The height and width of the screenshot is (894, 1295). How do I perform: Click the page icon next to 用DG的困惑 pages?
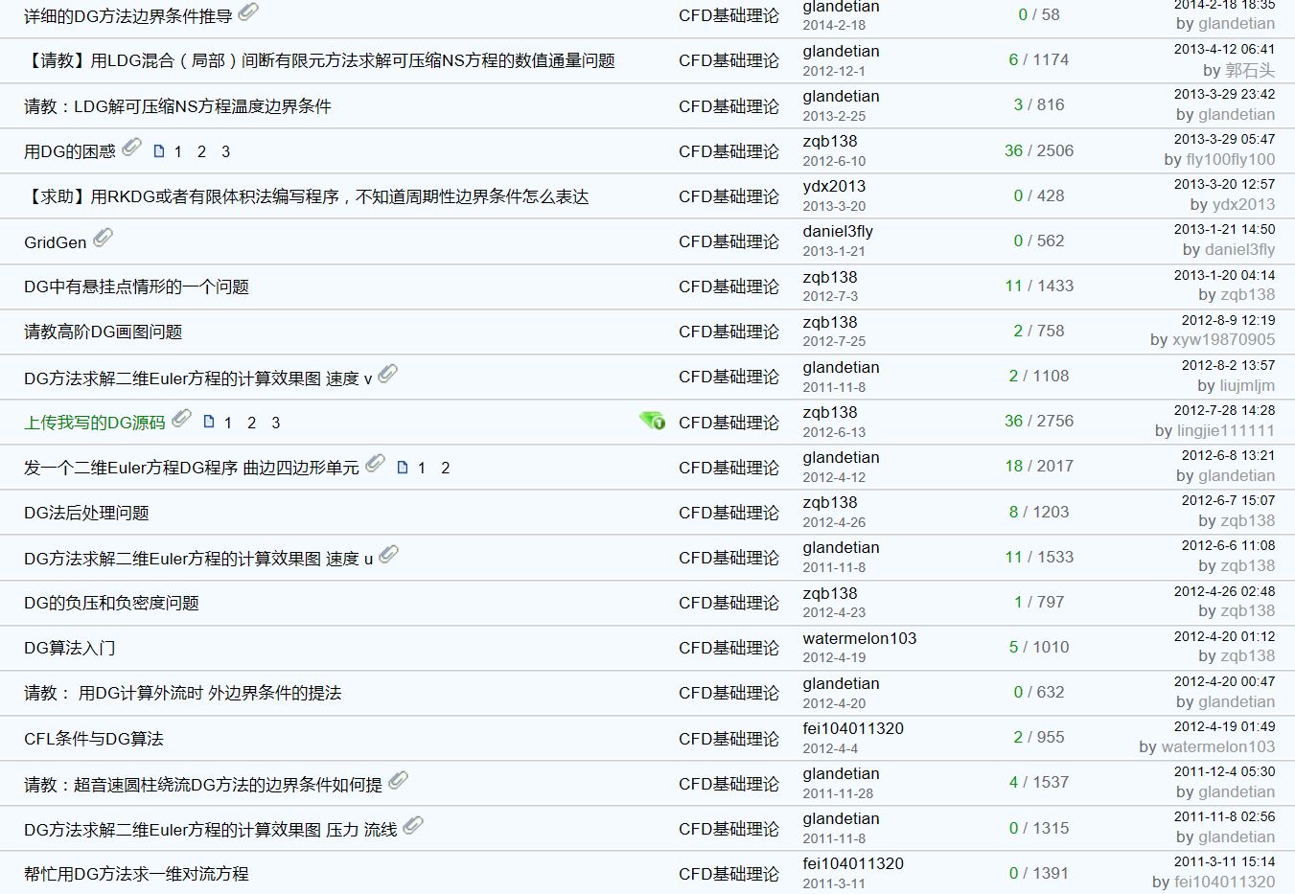[x=159, y=151]
